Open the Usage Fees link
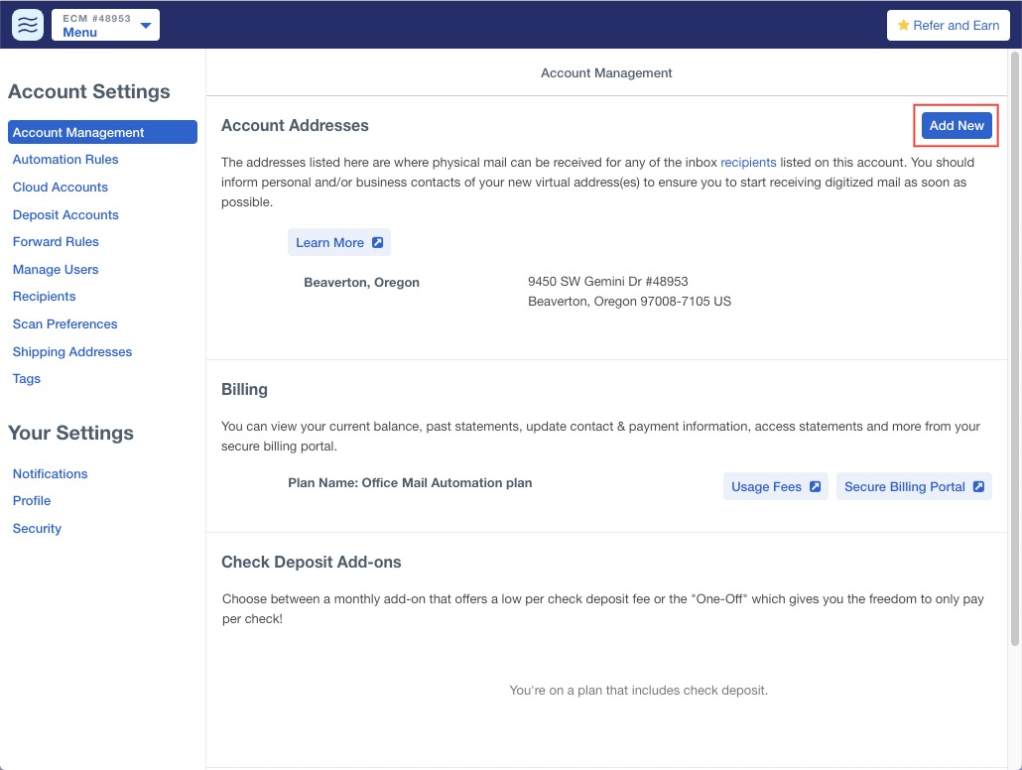 [x=776, y=486]
